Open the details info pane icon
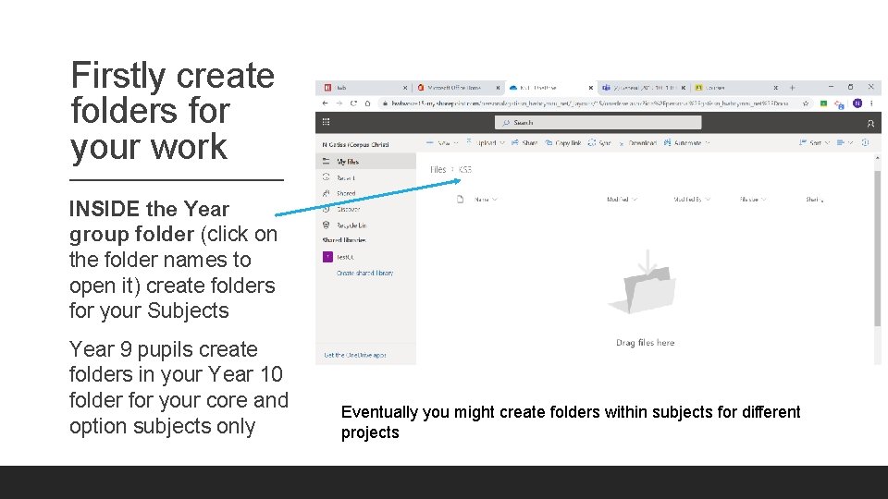 [x=866, y=142]
